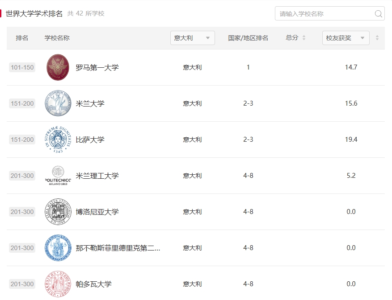Open 米兰大学 school link
Image resolution: width=392 pixels, height=300 pixels.
[x=90, y=103]
